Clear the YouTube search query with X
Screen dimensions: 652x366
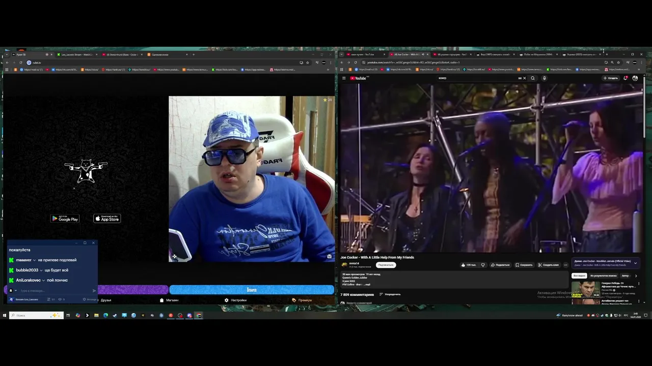coord(524,78)
